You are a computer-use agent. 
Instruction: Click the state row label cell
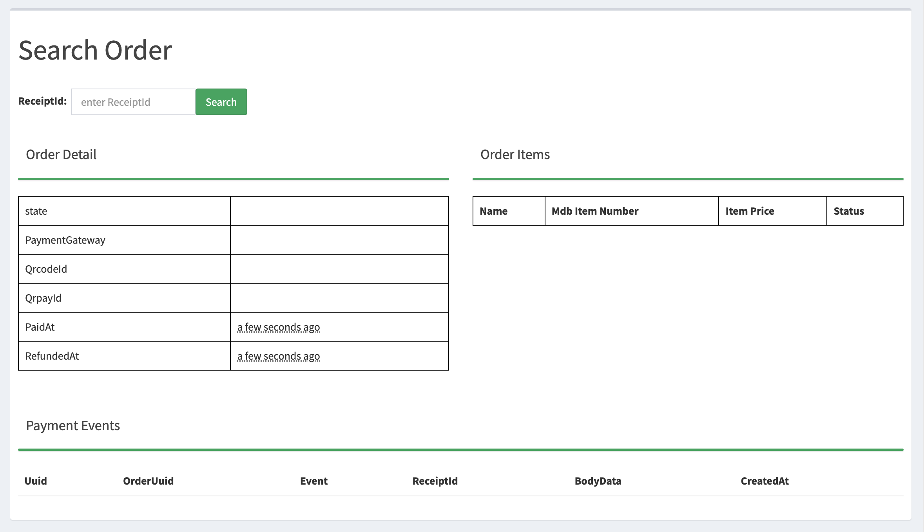(36, 211)
